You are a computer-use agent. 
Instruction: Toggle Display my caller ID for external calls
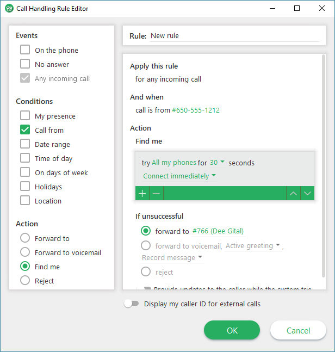[x=132, y=304]
